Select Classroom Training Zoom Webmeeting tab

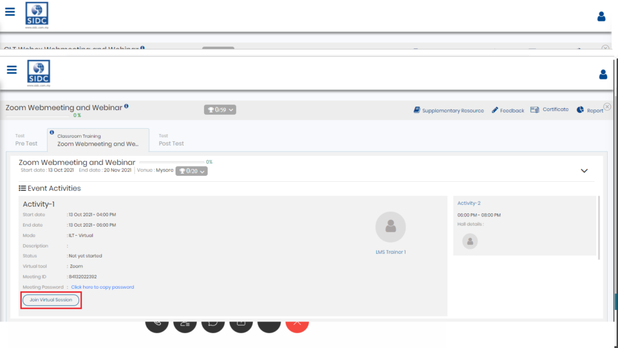coord(98,140)
